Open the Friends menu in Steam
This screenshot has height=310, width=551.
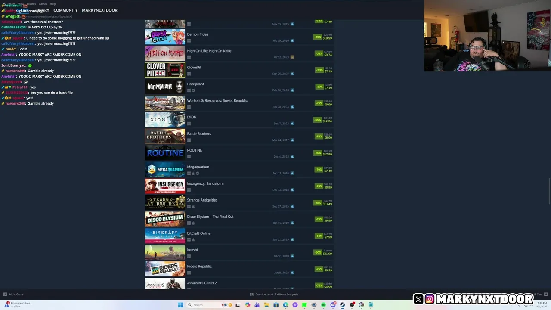(31, 4)
